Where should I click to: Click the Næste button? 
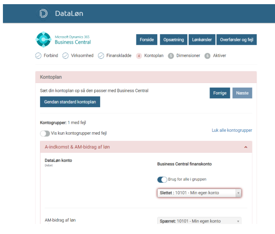click(242, 93)
